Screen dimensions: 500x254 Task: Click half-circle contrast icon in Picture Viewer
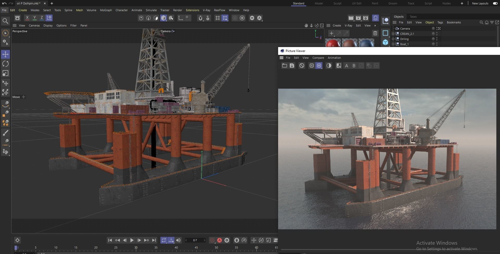[329, 66]
